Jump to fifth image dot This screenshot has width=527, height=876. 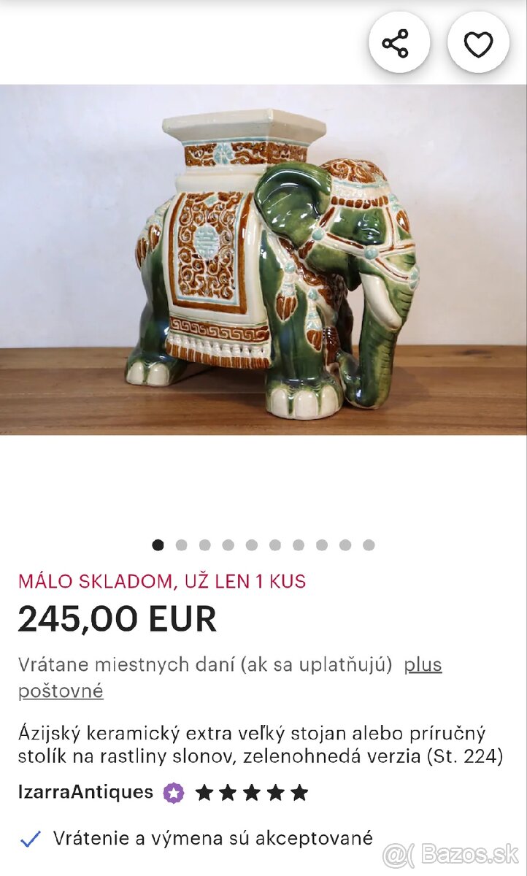click(x=252, y=545)
